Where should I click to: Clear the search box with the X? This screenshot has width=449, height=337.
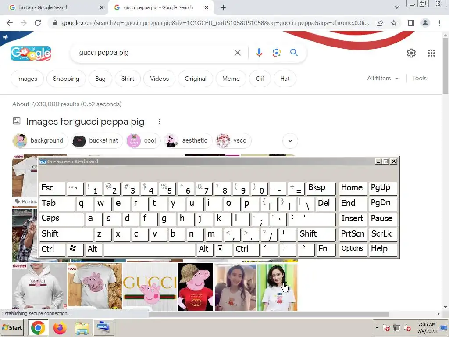point(237,53)
